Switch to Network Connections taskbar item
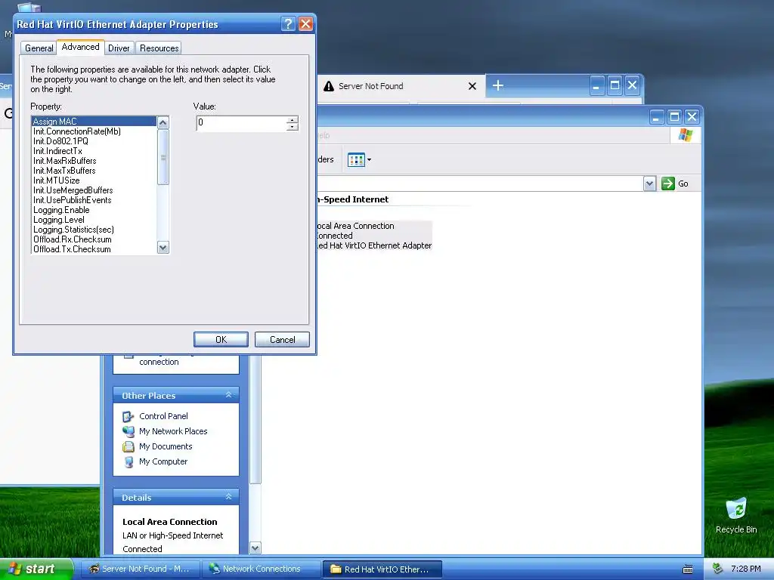Screen dimensions: 774x580 tap(261, 569)
